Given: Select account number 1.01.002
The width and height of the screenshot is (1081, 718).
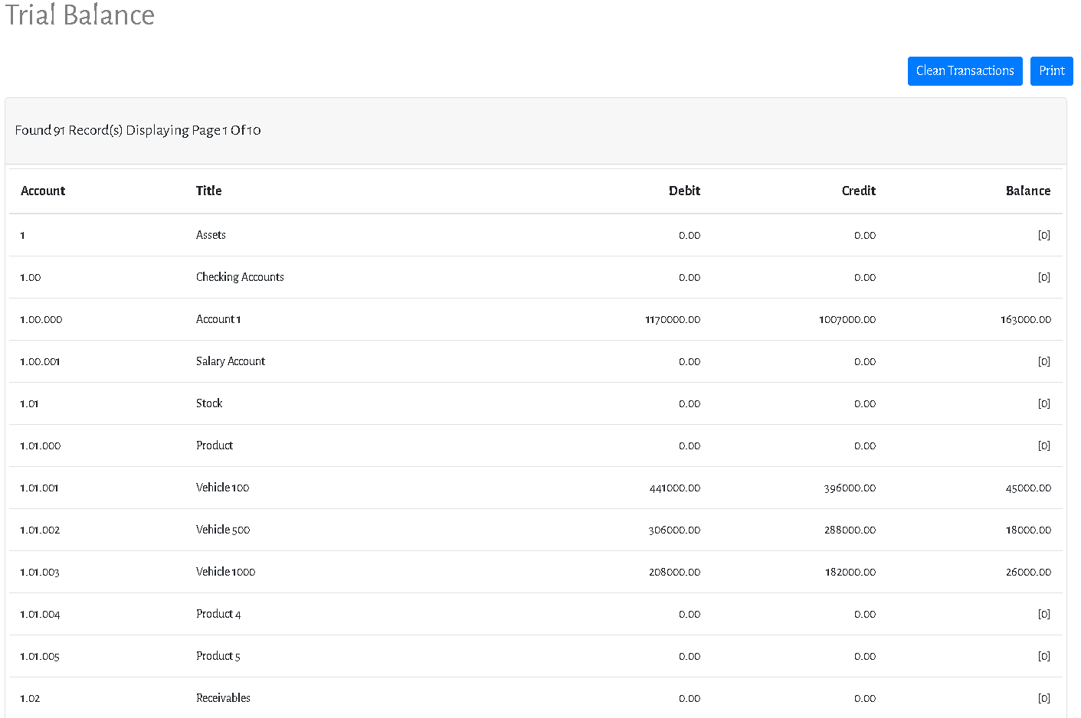Looking at the screenshot, I should (x=40, y=530).
